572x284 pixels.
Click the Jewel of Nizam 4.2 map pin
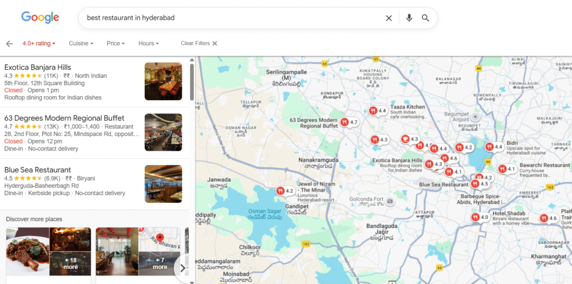(281, 191)
